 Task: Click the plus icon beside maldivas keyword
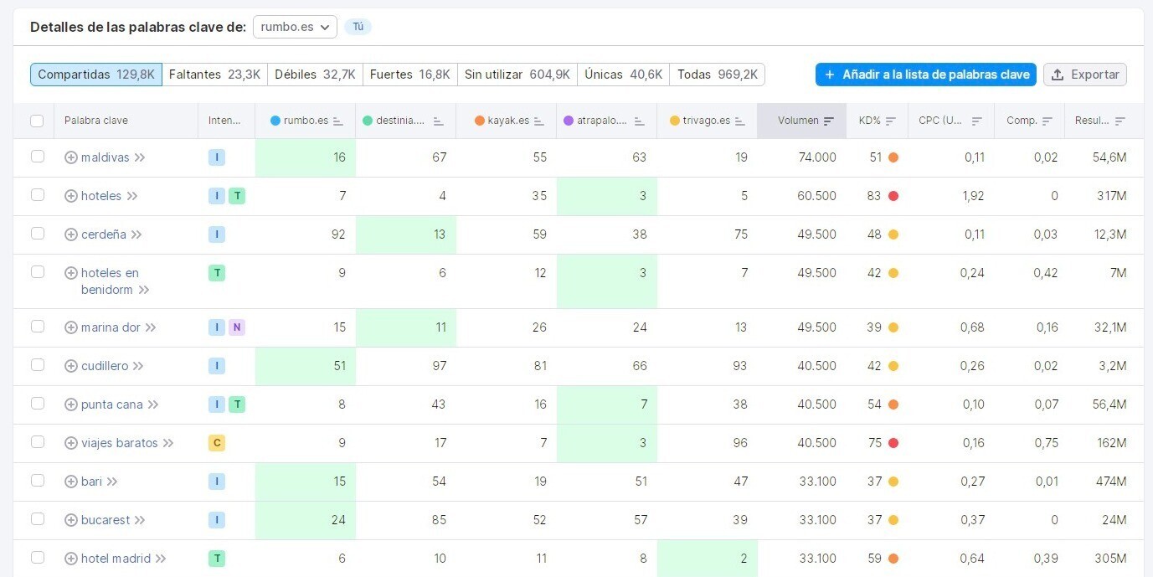71,157
